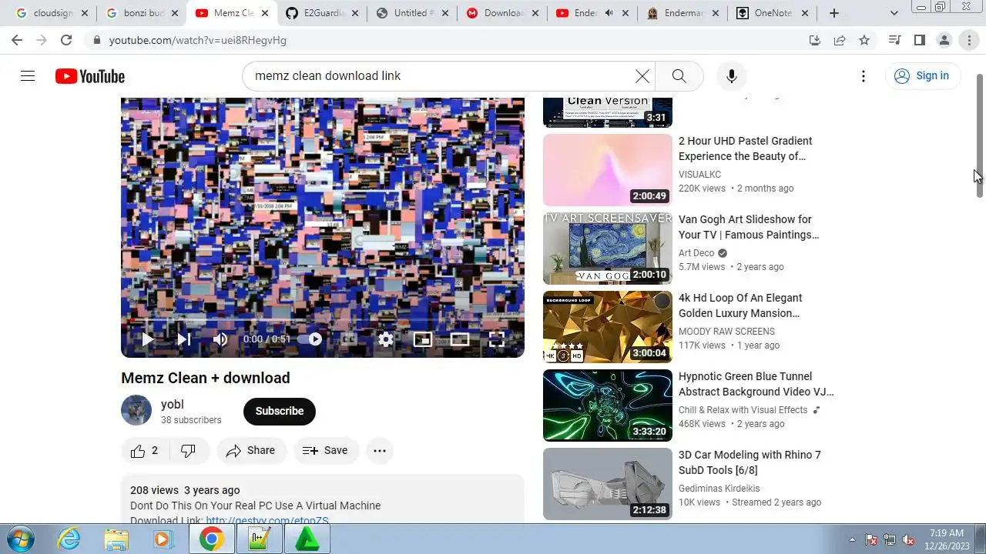Click the page vertical scrollbar
The width and height of the screenshot is (986, 554).
[980, 135]
